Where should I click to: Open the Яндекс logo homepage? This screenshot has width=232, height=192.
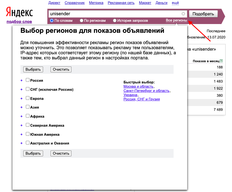click(x=19, y=12)
